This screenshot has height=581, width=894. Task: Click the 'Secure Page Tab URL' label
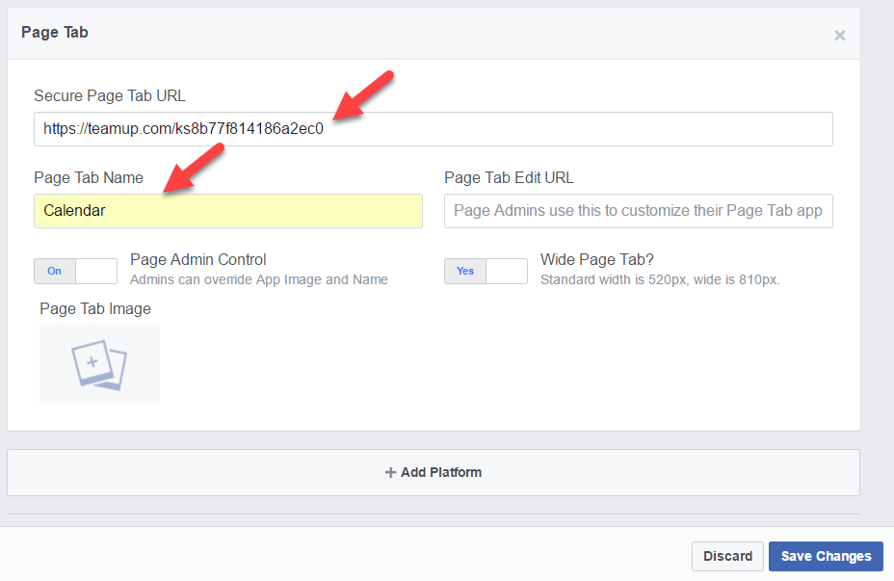[x=110, y=95]
